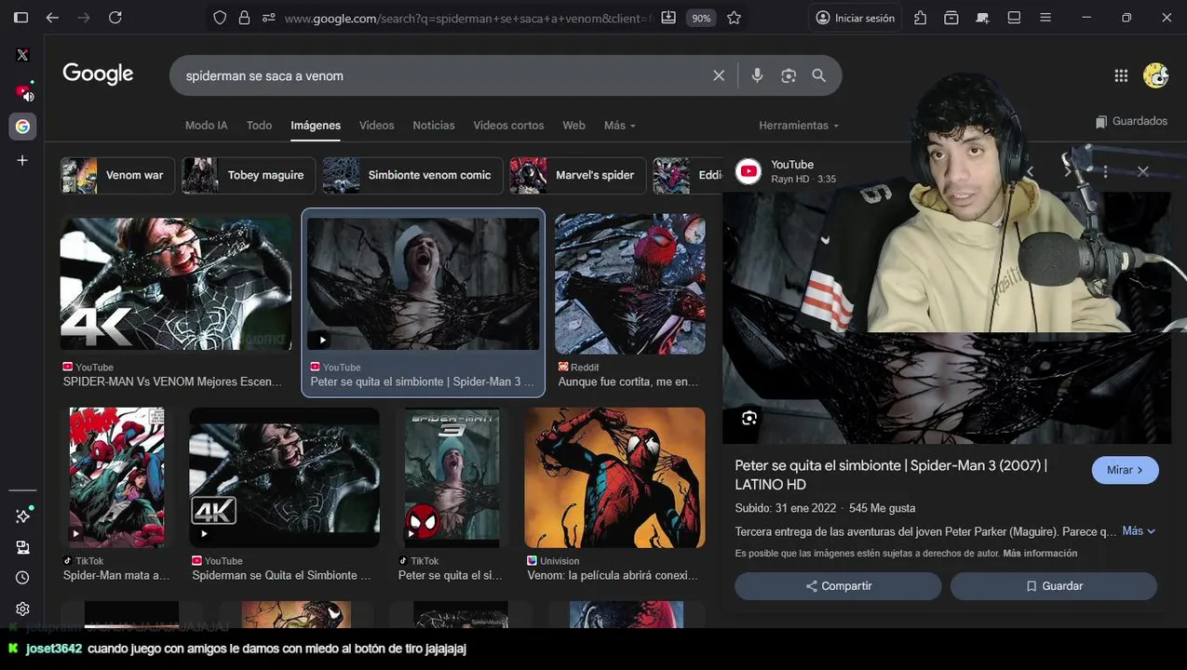1187x670 pixels.
Task: Switch to the Videos tab
Action: (x=376, y=125)
